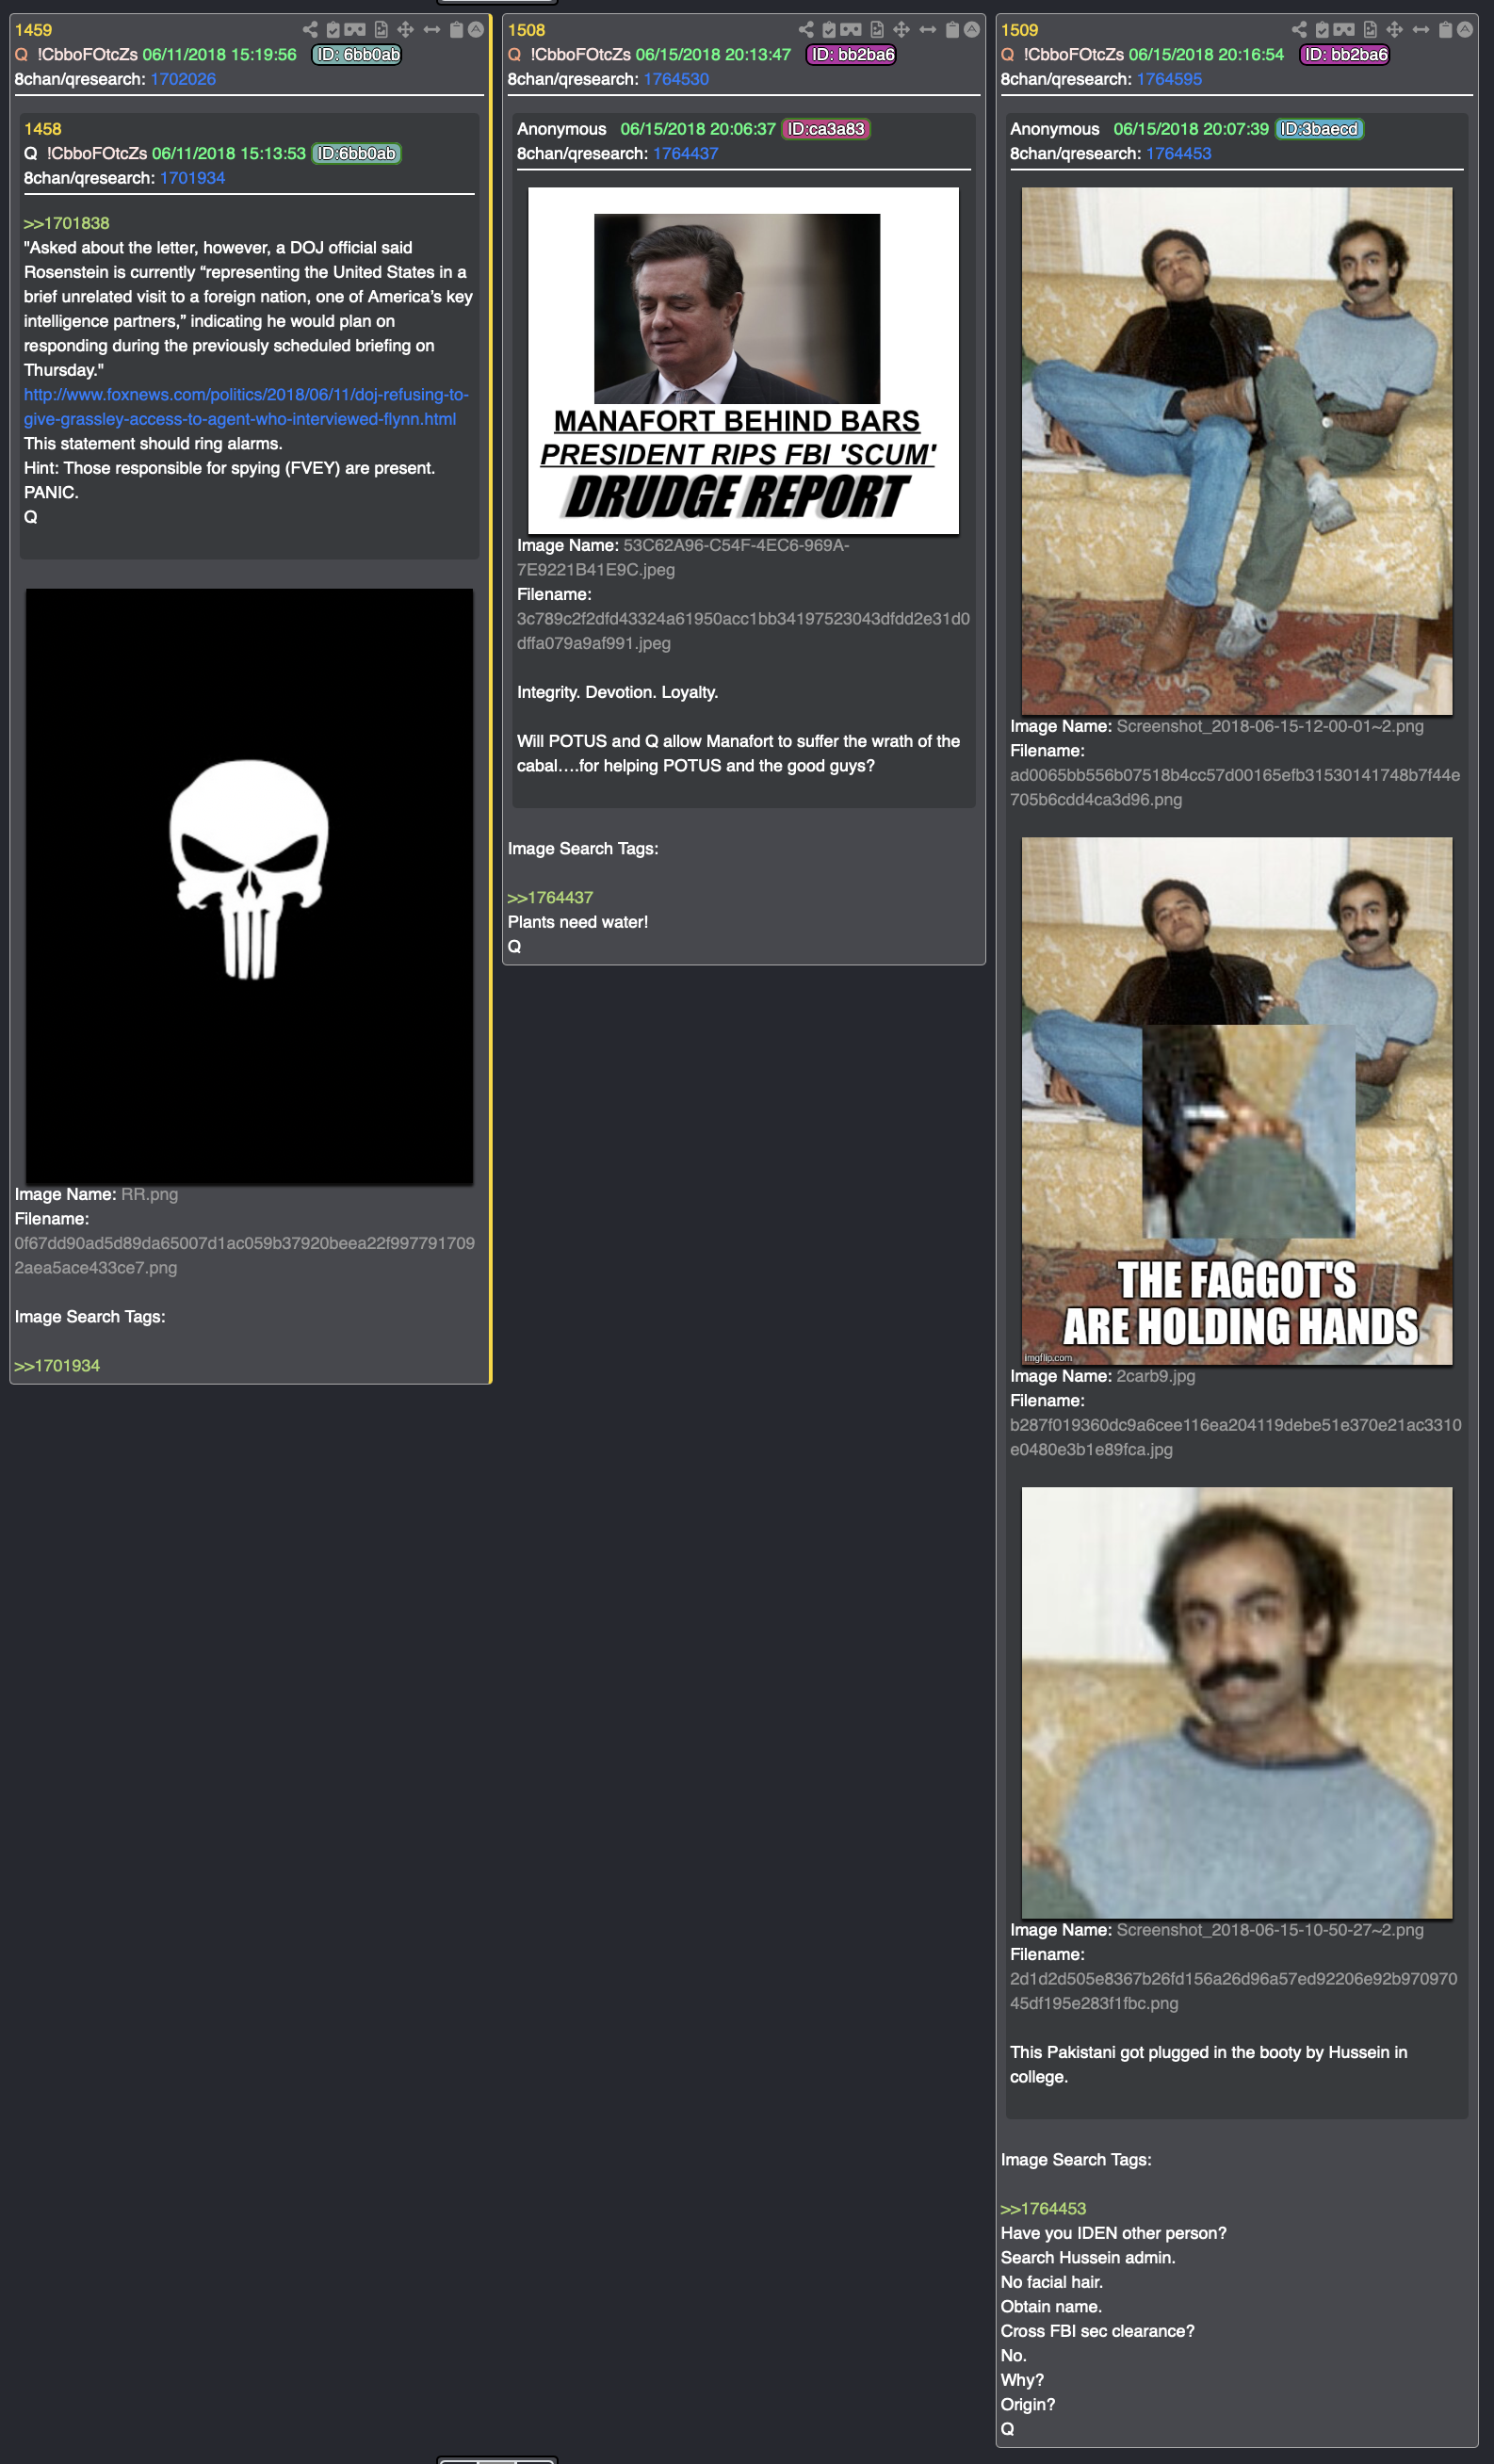Screen dimensions: 1494x2464
Task: Share post 1508 using its share icon
Action: click(806, 30)
